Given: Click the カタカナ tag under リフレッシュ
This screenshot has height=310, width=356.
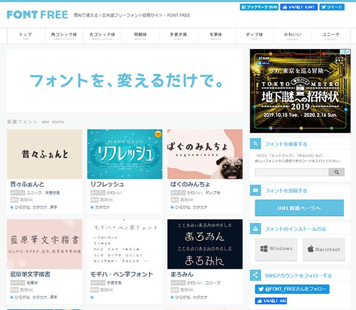Looking at the screenshot, I should (102, 207).
